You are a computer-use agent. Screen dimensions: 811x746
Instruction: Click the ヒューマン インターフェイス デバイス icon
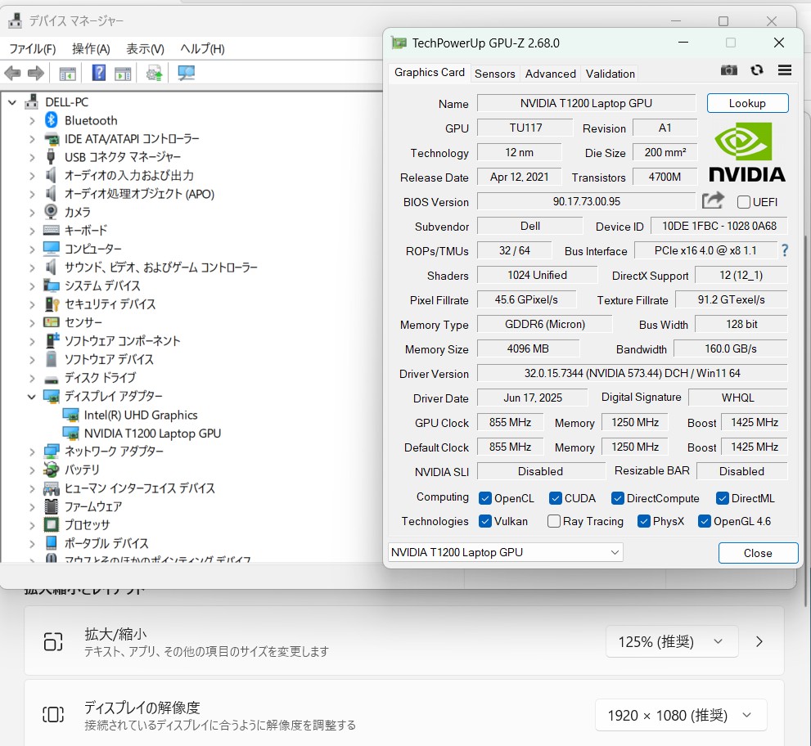click(52, 488)
